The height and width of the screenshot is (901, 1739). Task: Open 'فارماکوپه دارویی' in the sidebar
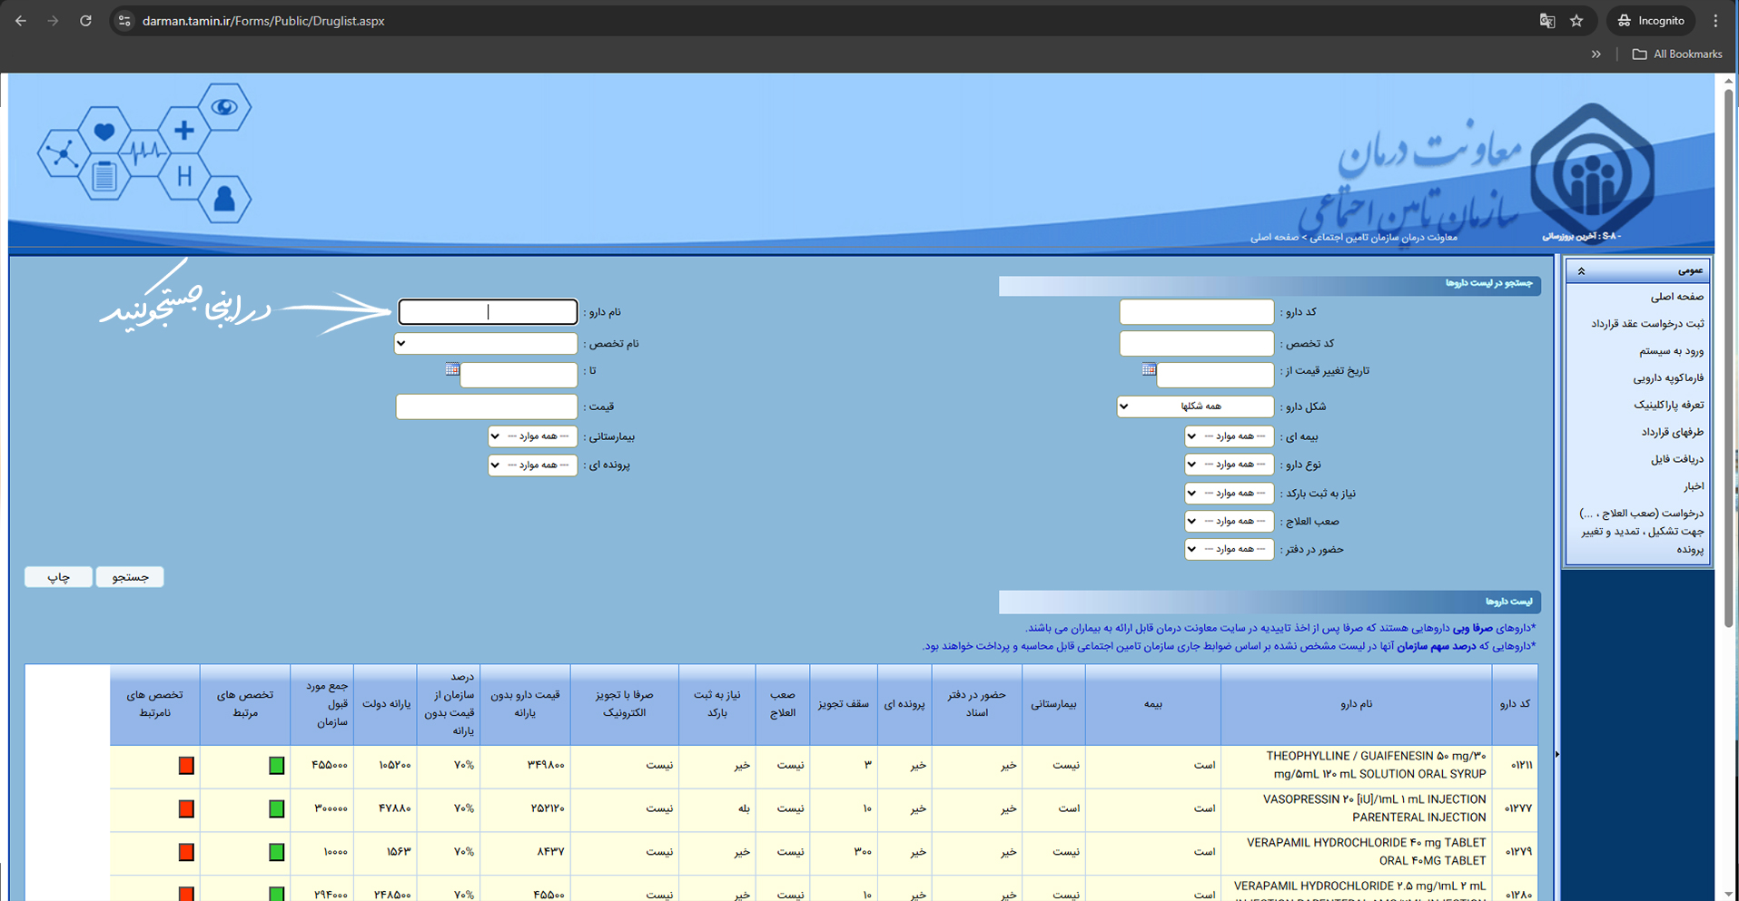click(x=1668, y=377)
